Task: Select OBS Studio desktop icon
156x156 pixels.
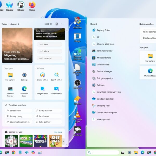Action: (x=77, y=84)
